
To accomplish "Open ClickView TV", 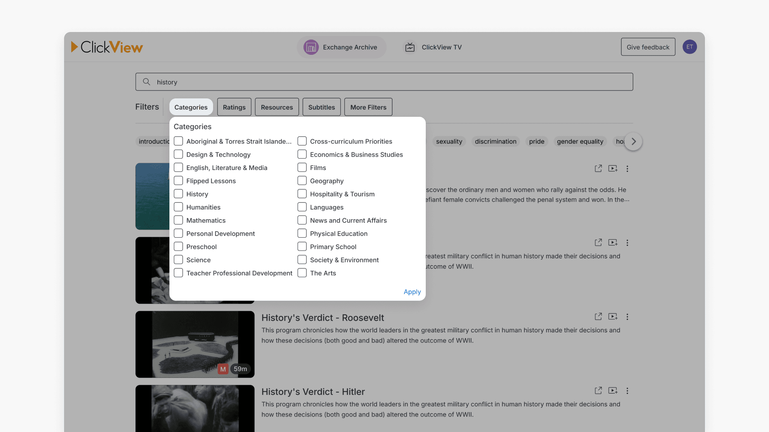I will pyautogui.click(x=433, y=47).
